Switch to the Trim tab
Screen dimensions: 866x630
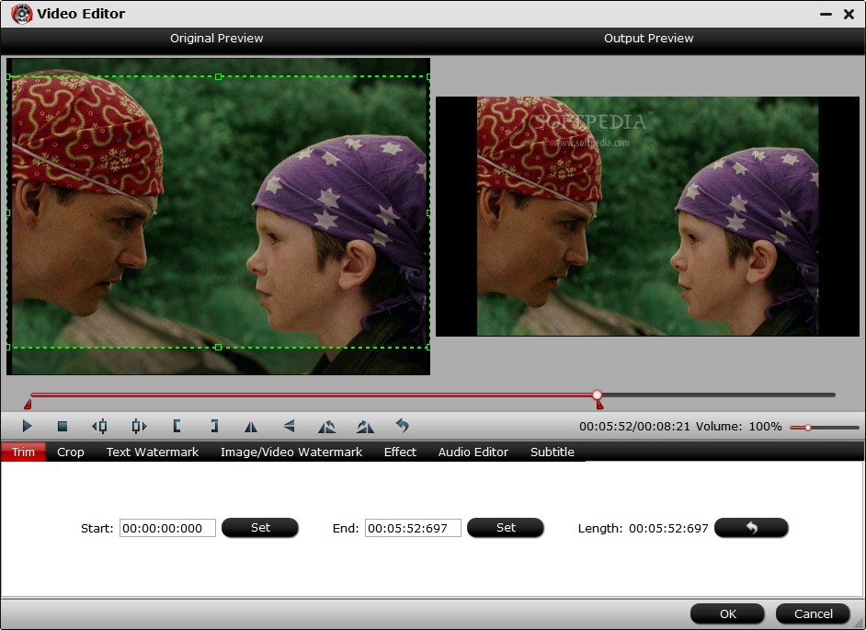coord(23,452)
